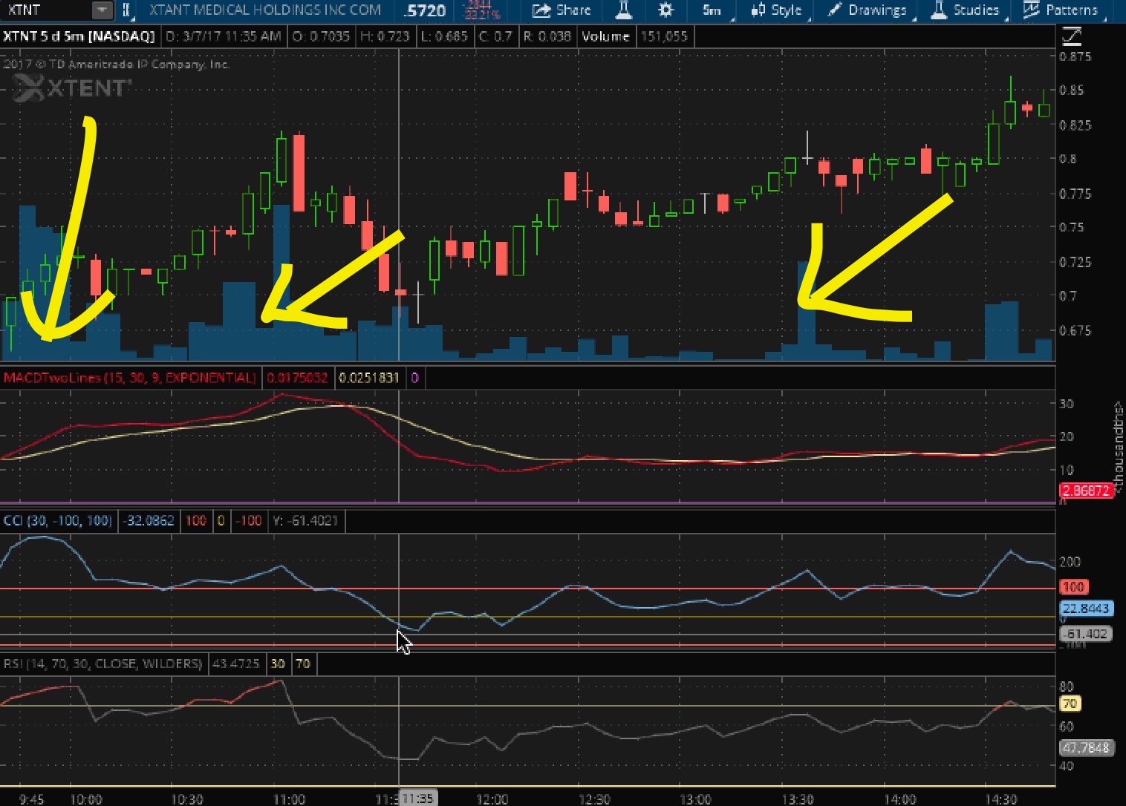Click the 22.8443 CCI axis bubble

pos(1086,609)
